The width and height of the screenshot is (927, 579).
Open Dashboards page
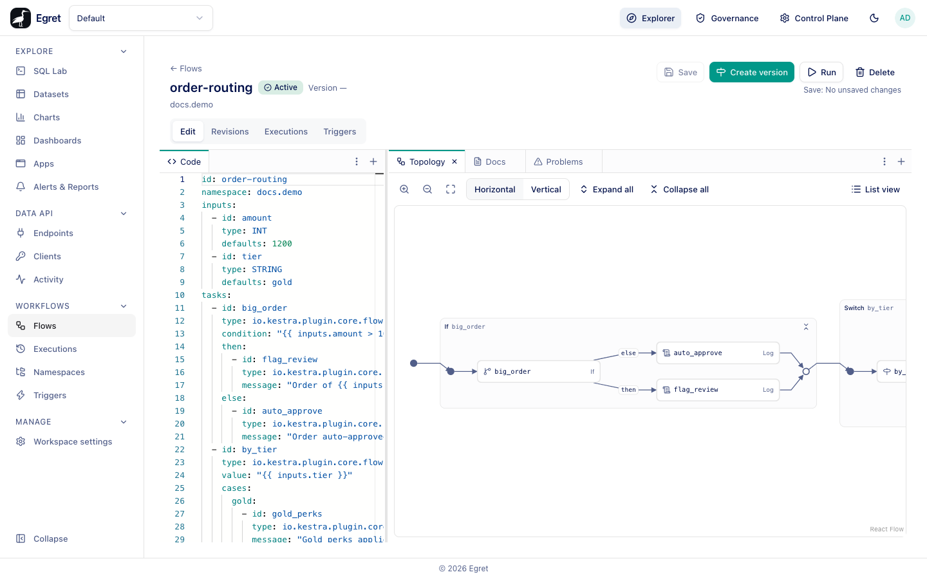[71, 140]
